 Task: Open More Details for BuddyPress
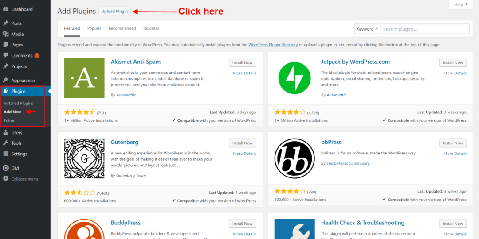[244, 234]
